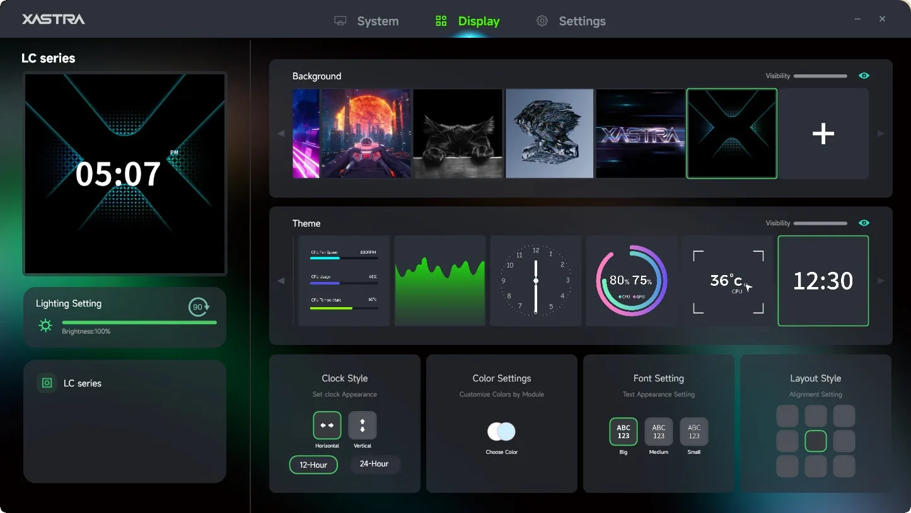Click the brightness sun icon
The image size is (911, 513).
pos(45,325)
